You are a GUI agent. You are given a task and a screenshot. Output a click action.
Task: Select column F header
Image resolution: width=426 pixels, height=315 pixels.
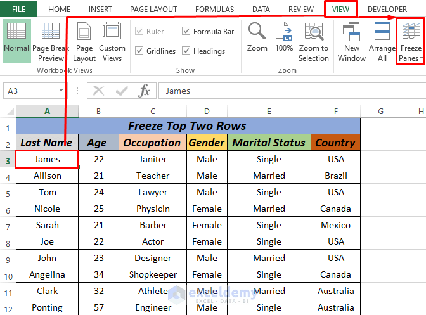coord(336,112)
